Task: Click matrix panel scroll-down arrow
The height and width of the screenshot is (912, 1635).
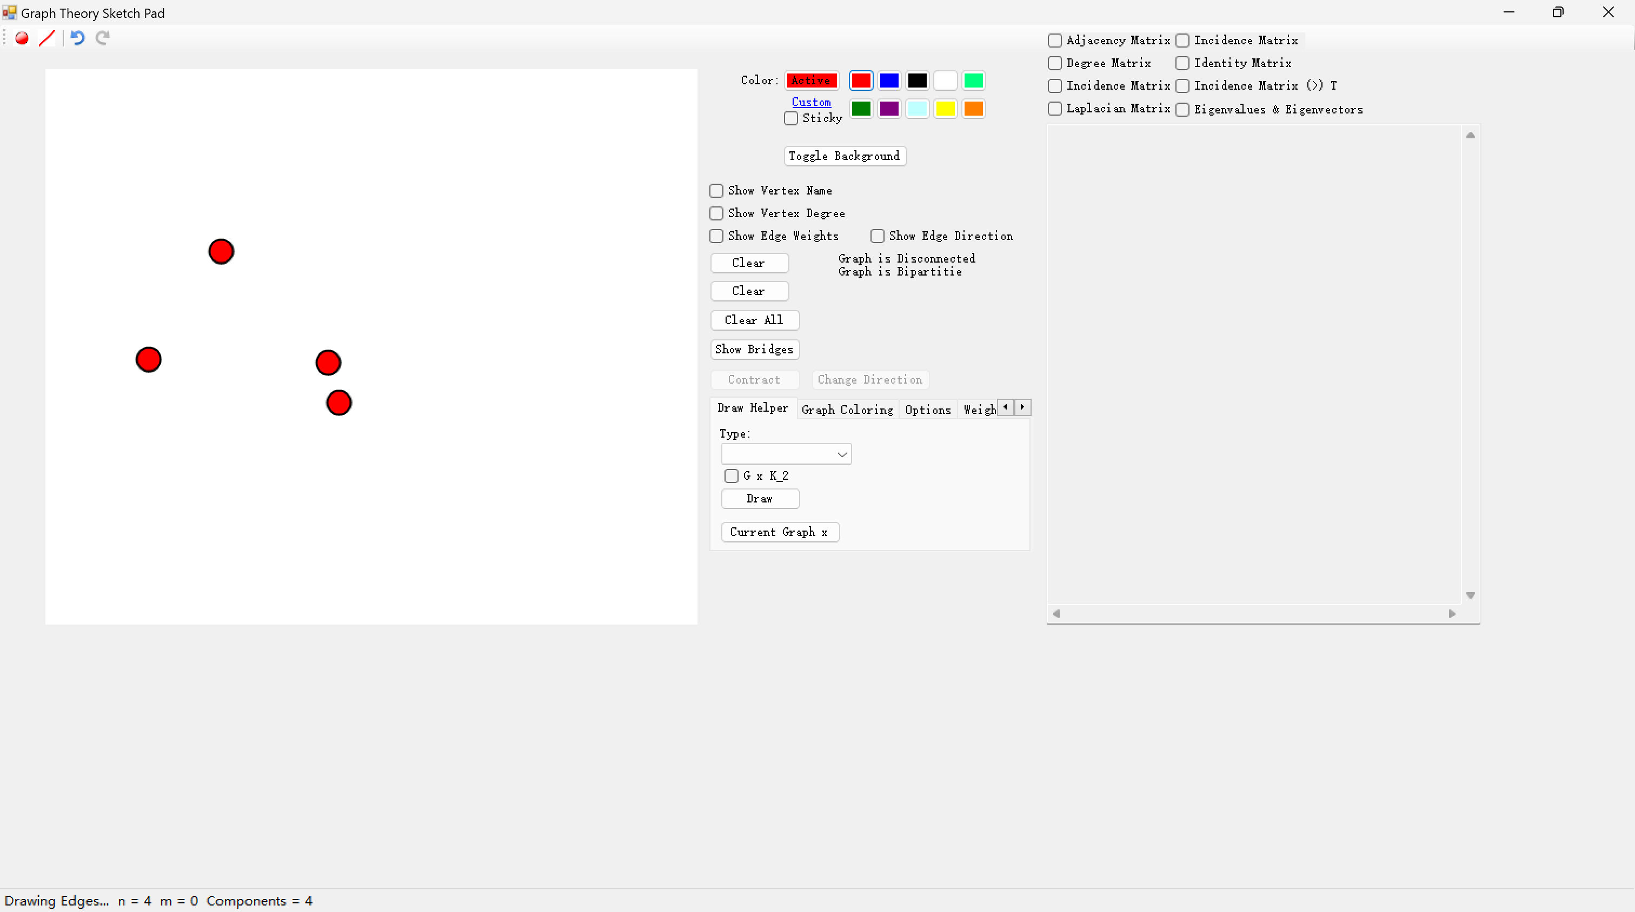Action: click(1470, 595)
